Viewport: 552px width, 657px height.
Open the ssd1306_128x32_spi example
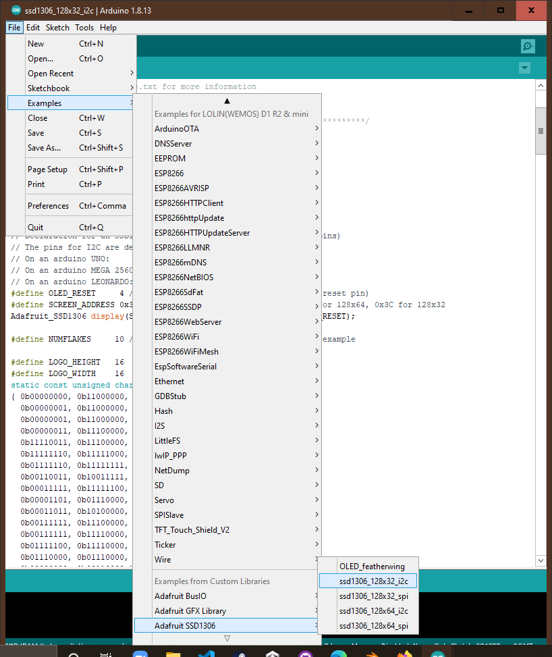[368, 596]
